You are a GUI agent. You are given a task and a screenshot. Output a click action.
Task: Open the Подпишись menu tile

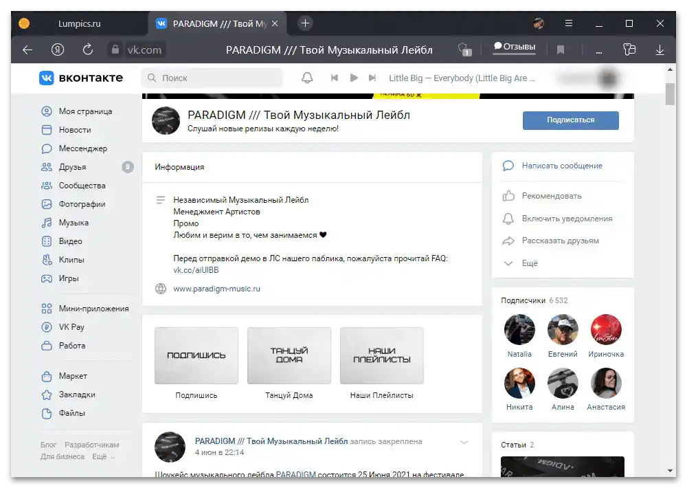196,355
